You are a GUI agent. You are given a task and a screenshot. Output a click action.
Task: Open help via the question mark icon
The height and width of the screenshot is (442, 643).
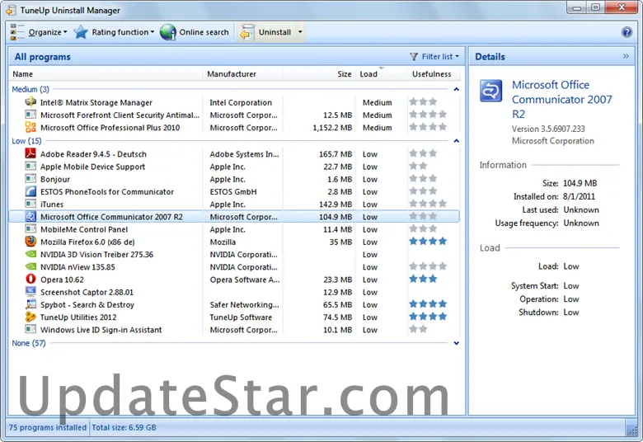pyautogui.click(x=627, y=32)
